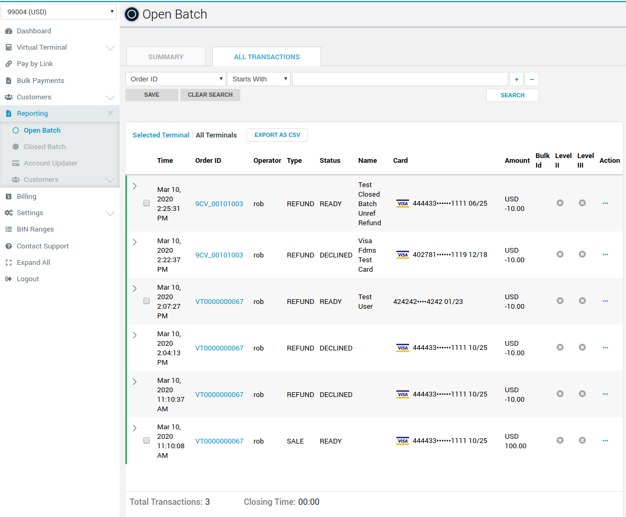Click Level II icon for the SALE transaction

(560, 440)
